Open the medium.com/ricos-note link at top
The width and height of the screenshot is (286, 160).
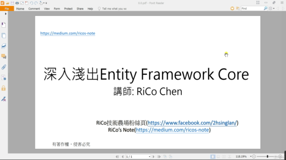point(67,33)
